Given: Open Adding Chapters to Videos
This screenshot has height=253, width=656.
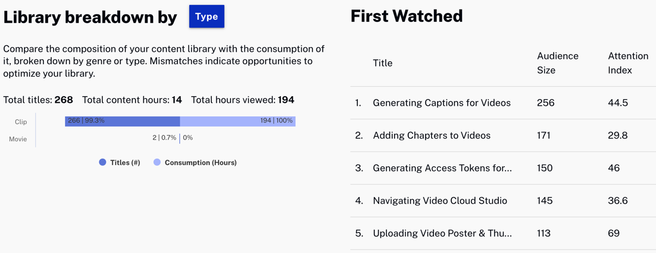Looking at the screenshot, I should (432, 135).
